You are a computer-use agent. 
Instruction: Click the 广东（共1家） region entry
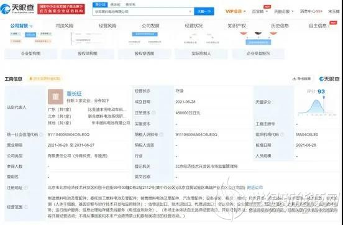tap(59, 109)
